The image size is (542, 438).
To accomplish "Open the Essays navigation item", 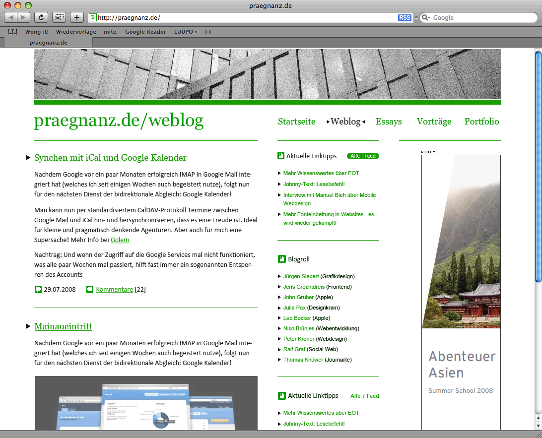I will [x=389, y=122].
